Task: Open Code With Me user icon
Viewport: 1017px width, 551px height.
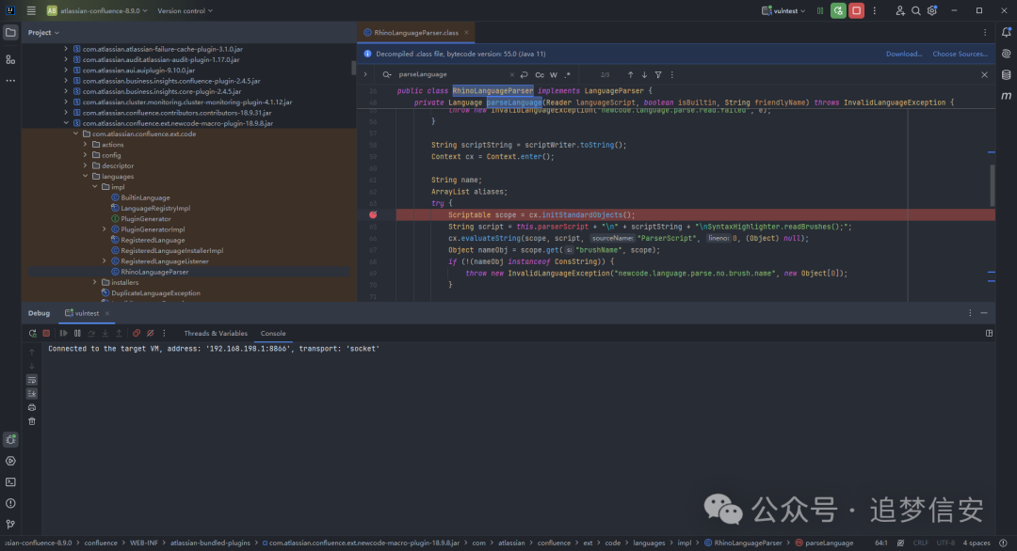Action: (x=899, y=10)
